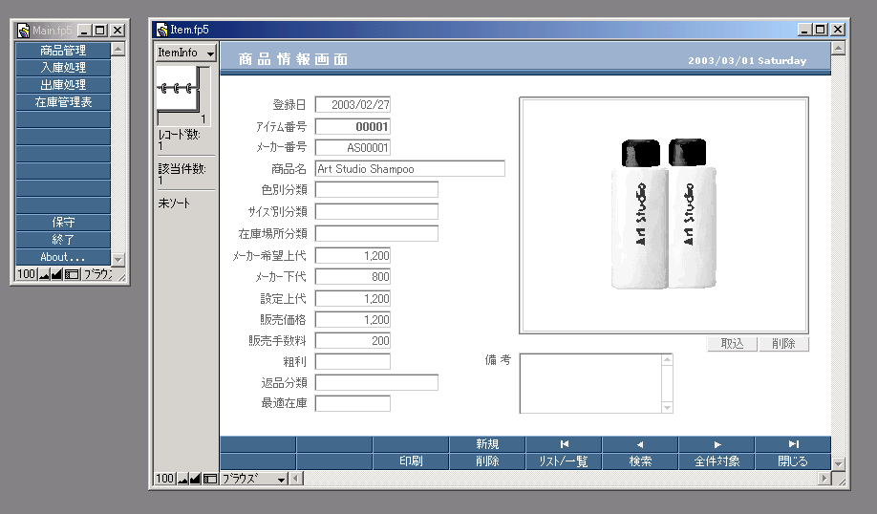This screenshot has width=877, height=514.
Task: Go to previous record arrow
Action: 640,444
